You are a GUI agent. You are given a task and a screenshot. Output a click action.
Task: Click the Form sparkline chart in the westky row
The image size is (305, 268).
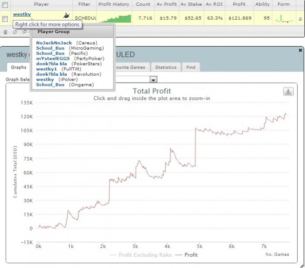tap(284, 18)
